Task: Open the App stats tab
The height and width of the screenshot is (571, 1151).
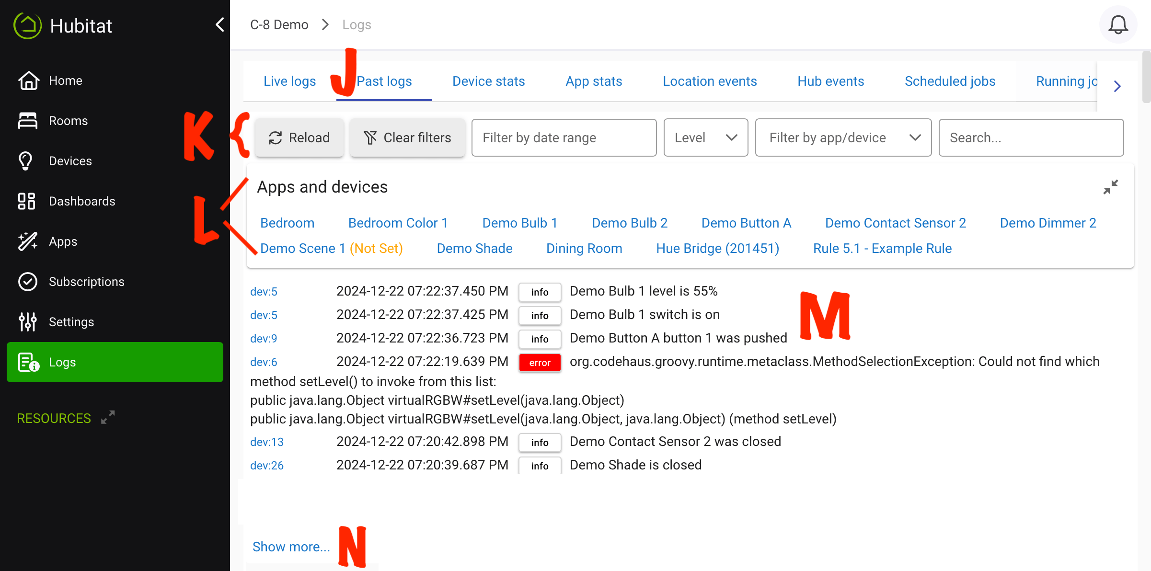Action: tap(594, 81)
